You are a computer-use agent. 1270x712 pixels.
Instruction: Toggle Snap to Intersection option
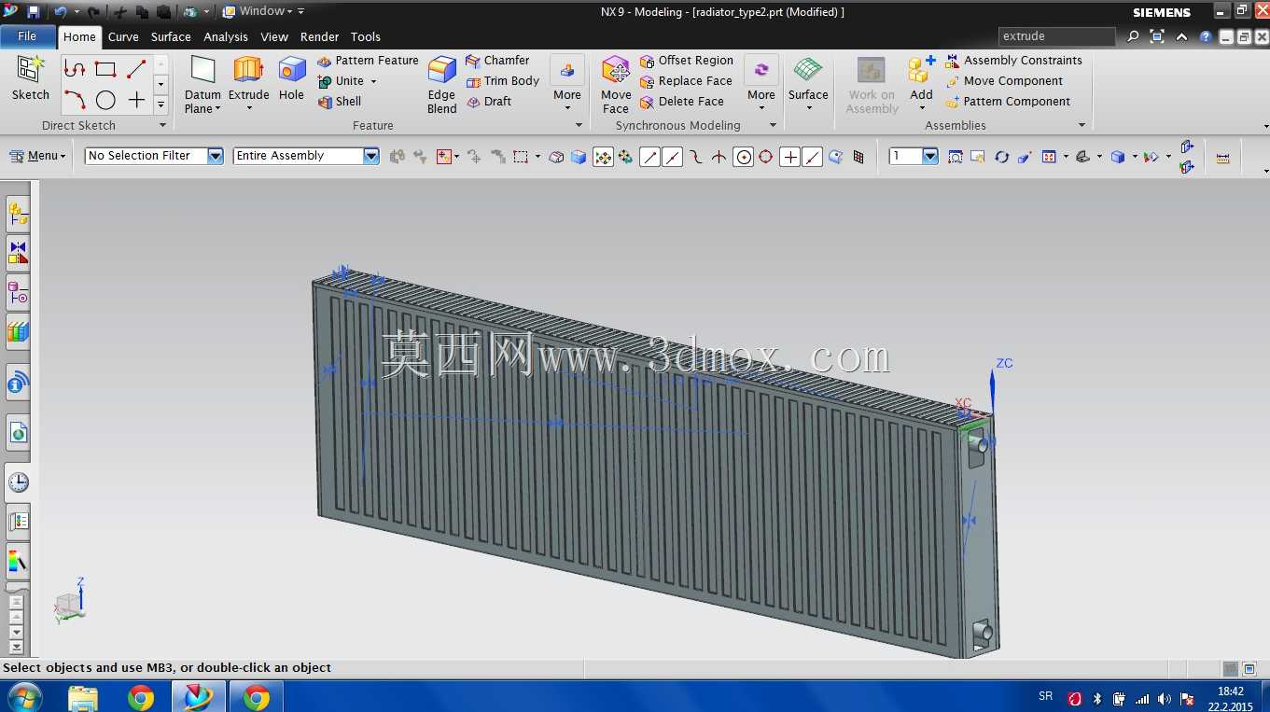719,157
